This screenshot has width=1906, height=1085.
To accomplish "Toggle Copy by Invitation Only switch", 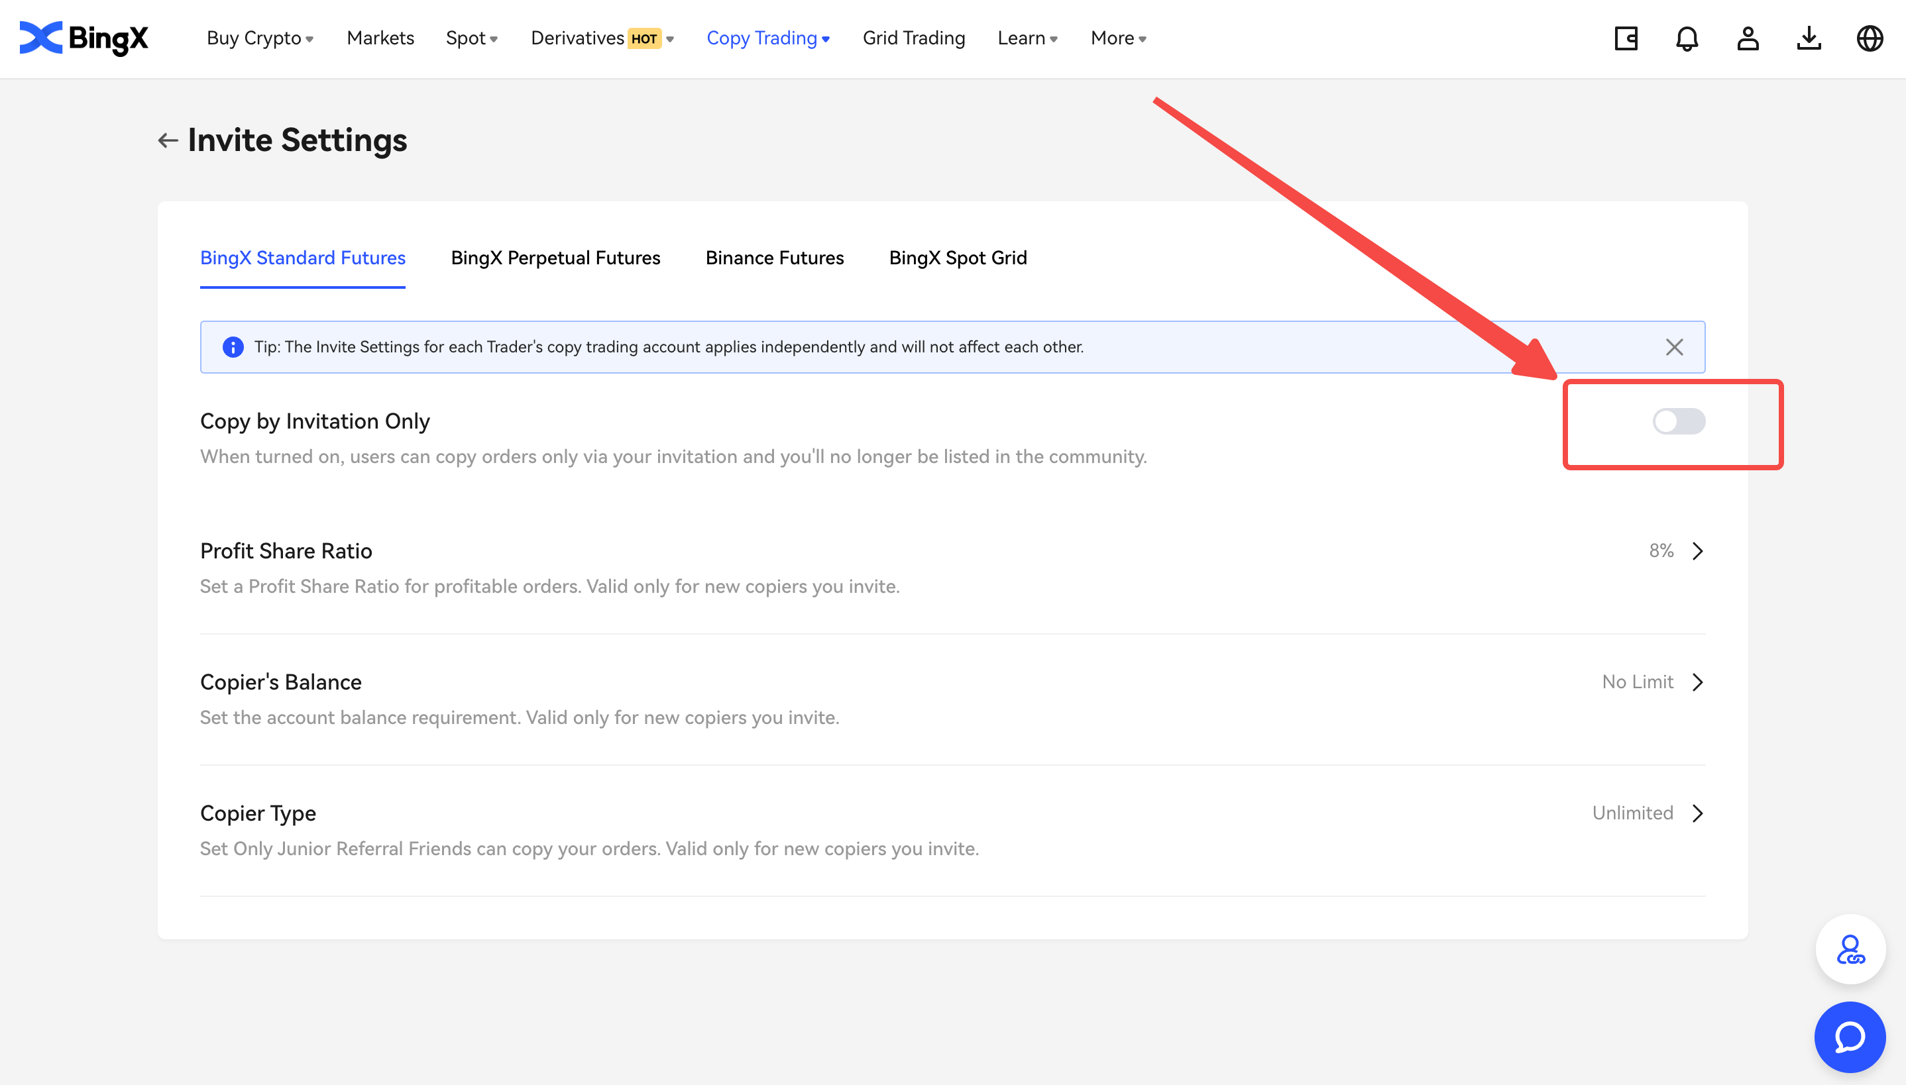I will click(1679, 422).
